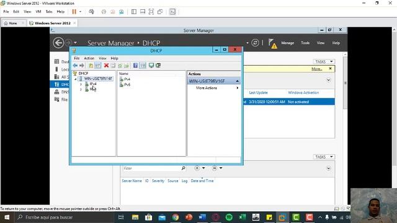Open Tools menu in Server Manager
This screenshot has height=223, width=397.
[x=305, y=43]
